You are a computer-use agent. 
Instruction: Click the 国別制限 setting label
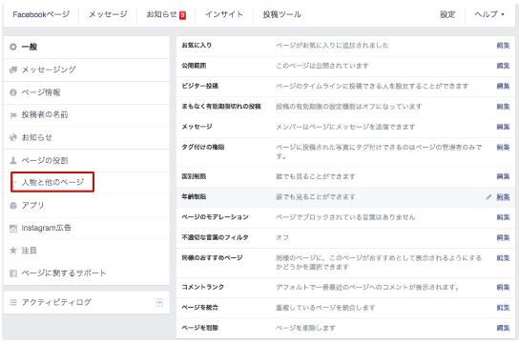pos(194,176)
